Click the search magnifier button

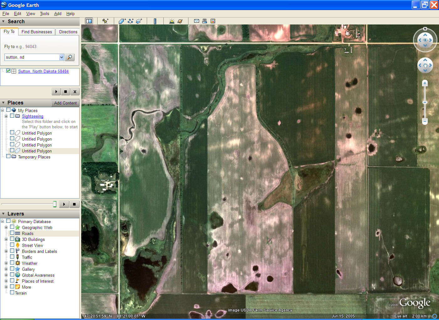(70, 57)
